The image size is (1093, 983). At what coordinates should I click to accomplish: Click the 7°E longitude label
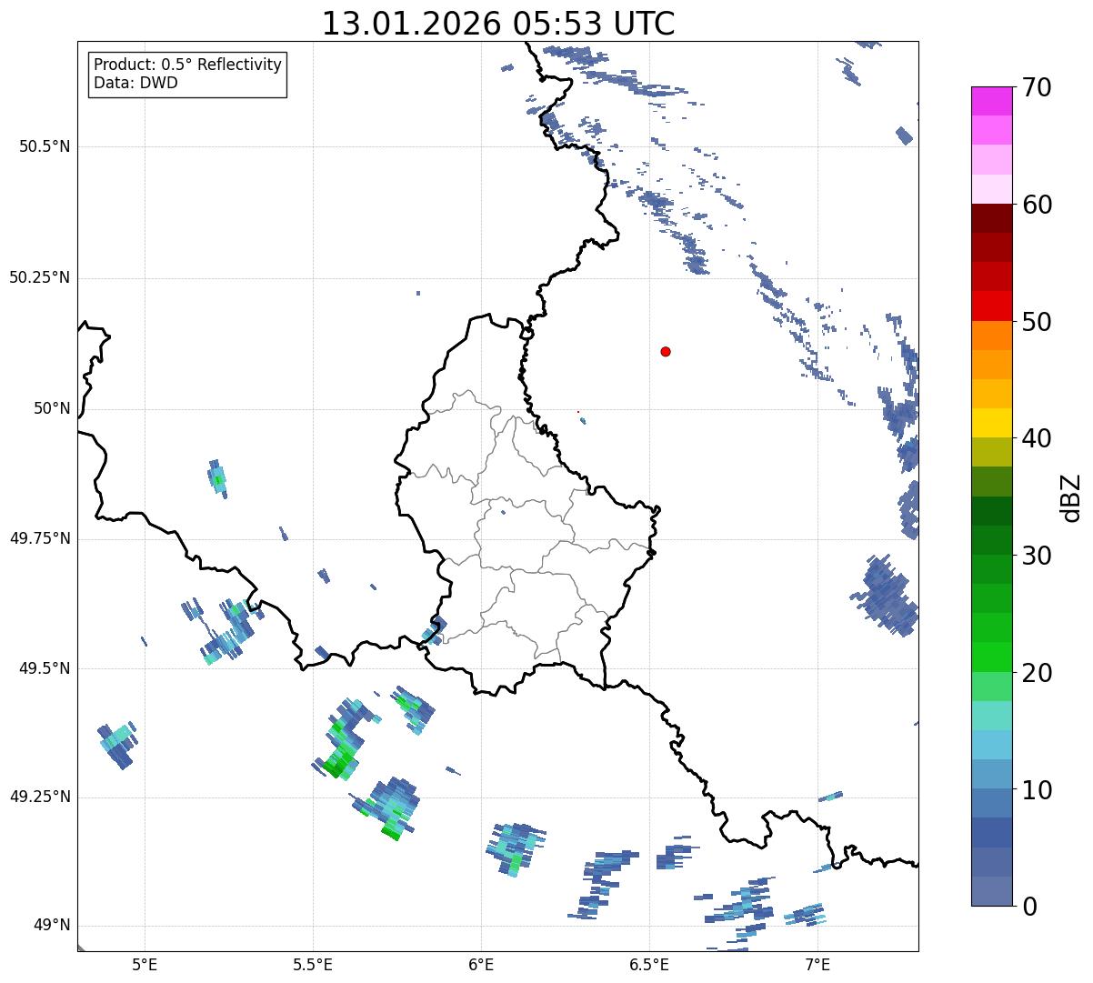click(x=817, y=964)
